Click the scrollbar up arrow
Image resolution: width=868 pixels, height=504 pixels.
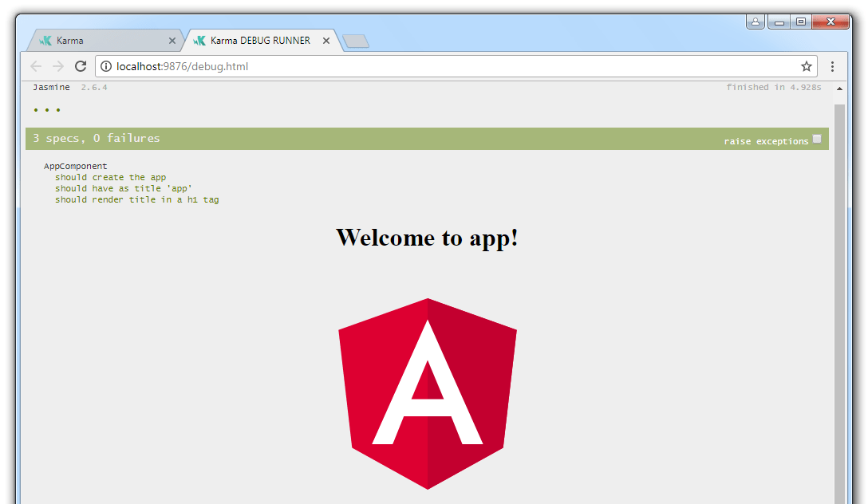pos(838,89)
